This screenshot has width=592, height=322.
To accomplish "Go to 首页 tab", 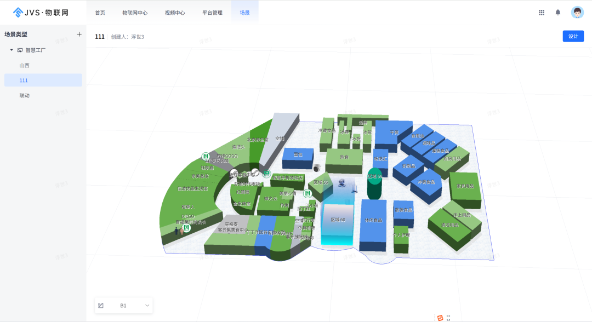I will click(100, 13).
